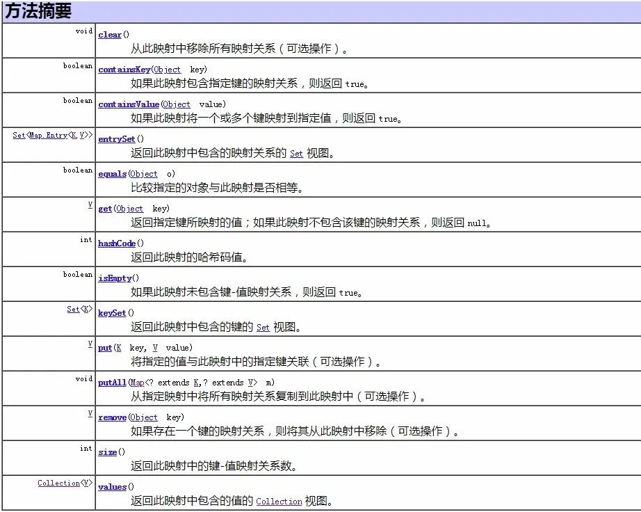641x512 pixels.
Task: Open the putAll method link
Action: tap(113, 383)
